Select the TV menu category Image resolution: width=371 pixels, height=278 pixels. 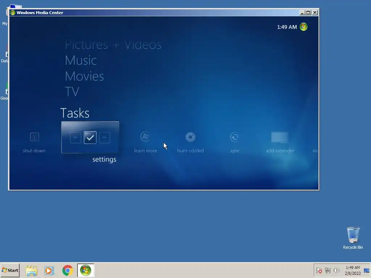pos(72,92)
